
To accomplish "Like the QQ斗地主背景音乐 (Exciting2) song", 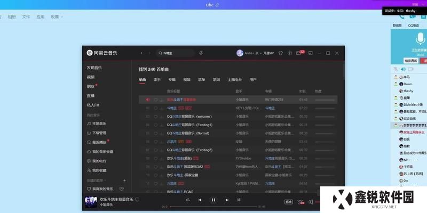I will coord(156,150).
